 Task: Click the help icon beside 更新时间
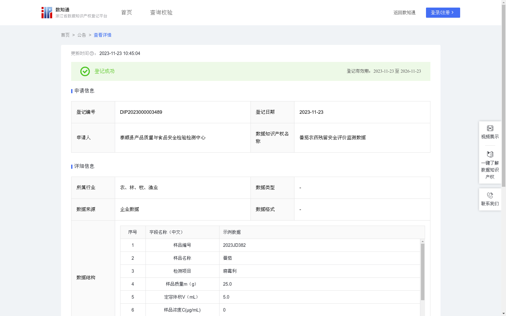point(92,53)
